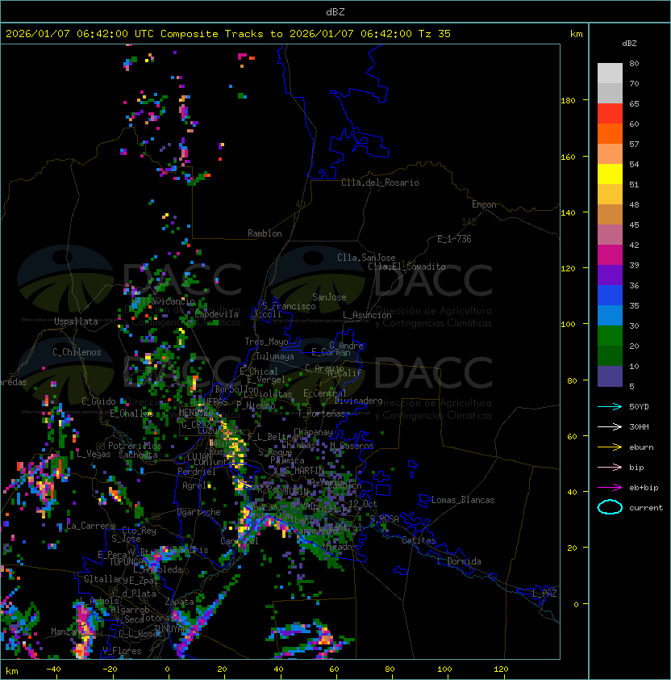Click the 'dBZ' label above color scale

coord(629,44)
